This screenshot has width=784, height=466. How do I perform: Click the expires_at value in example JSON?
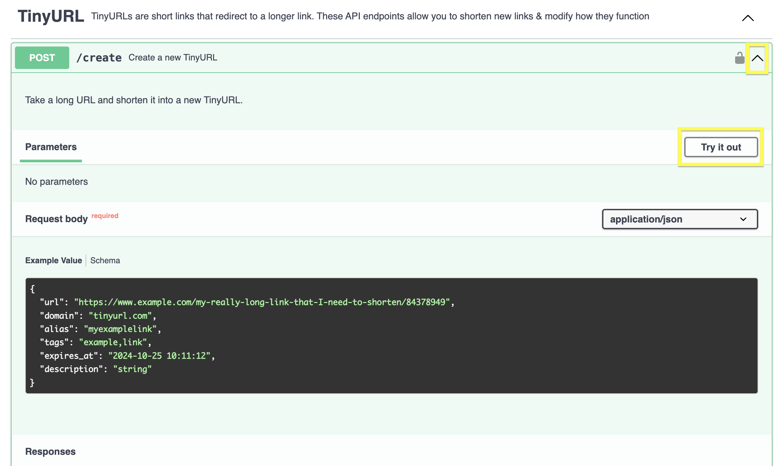click(159, 356)
